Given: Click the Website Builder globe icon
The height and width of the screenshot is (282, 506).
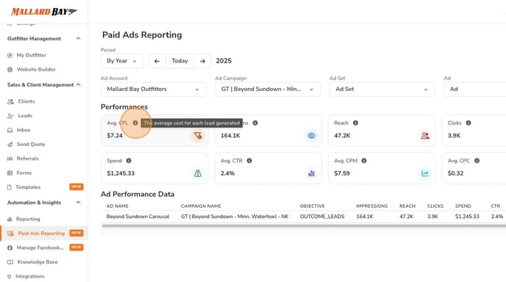Looking at the screenshot, I should (10, 69).
